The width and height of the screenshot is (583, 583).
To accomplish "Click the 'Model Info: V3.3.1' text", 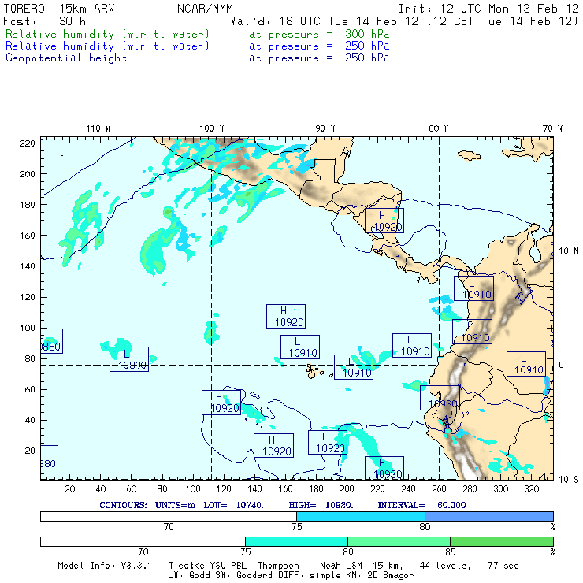I will click(x=105, y=566).
